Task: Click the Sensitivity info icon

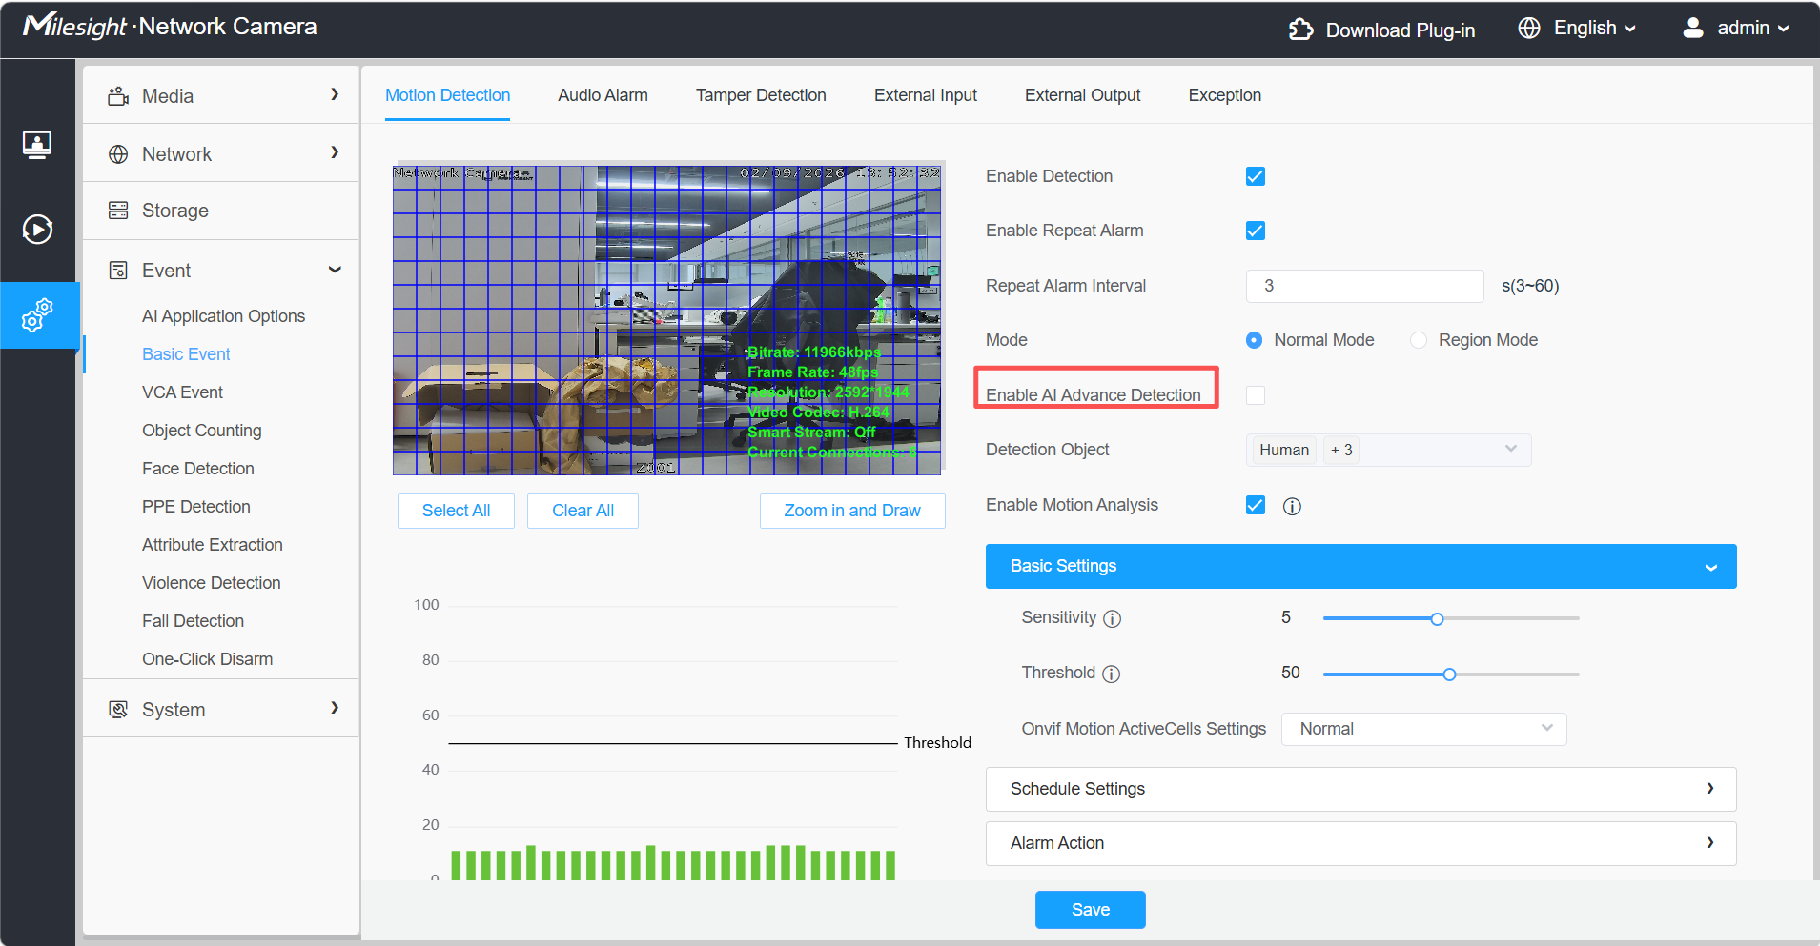Action: click(x=1112, y=619)
